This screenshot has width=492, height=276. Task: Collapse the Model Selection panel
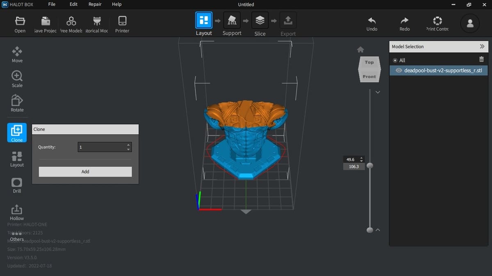pos(482,47)
